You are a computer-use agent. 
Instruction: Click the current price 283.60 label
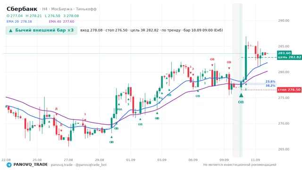(x=284, y=53)
